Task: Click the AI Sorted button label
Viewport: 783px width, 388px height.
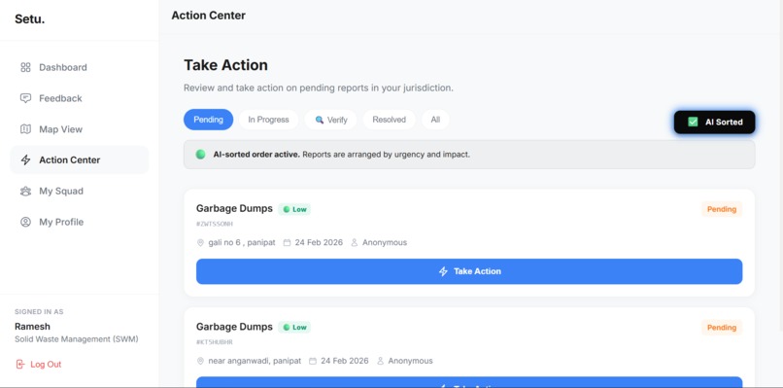Action: 724,122
